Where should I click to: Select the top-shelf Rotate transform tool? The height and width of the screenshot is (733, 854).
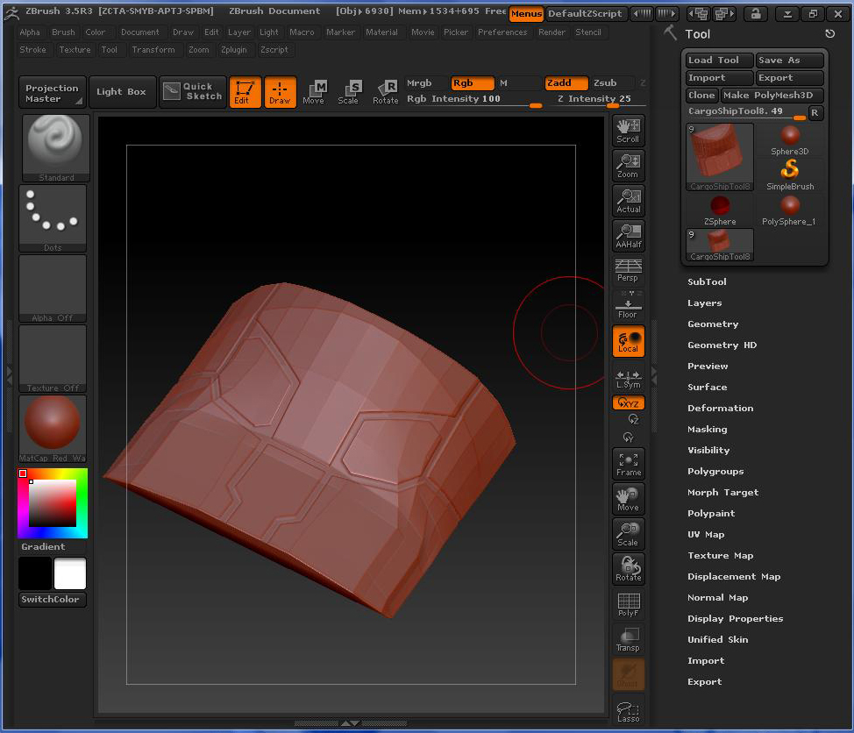(386, 92)
